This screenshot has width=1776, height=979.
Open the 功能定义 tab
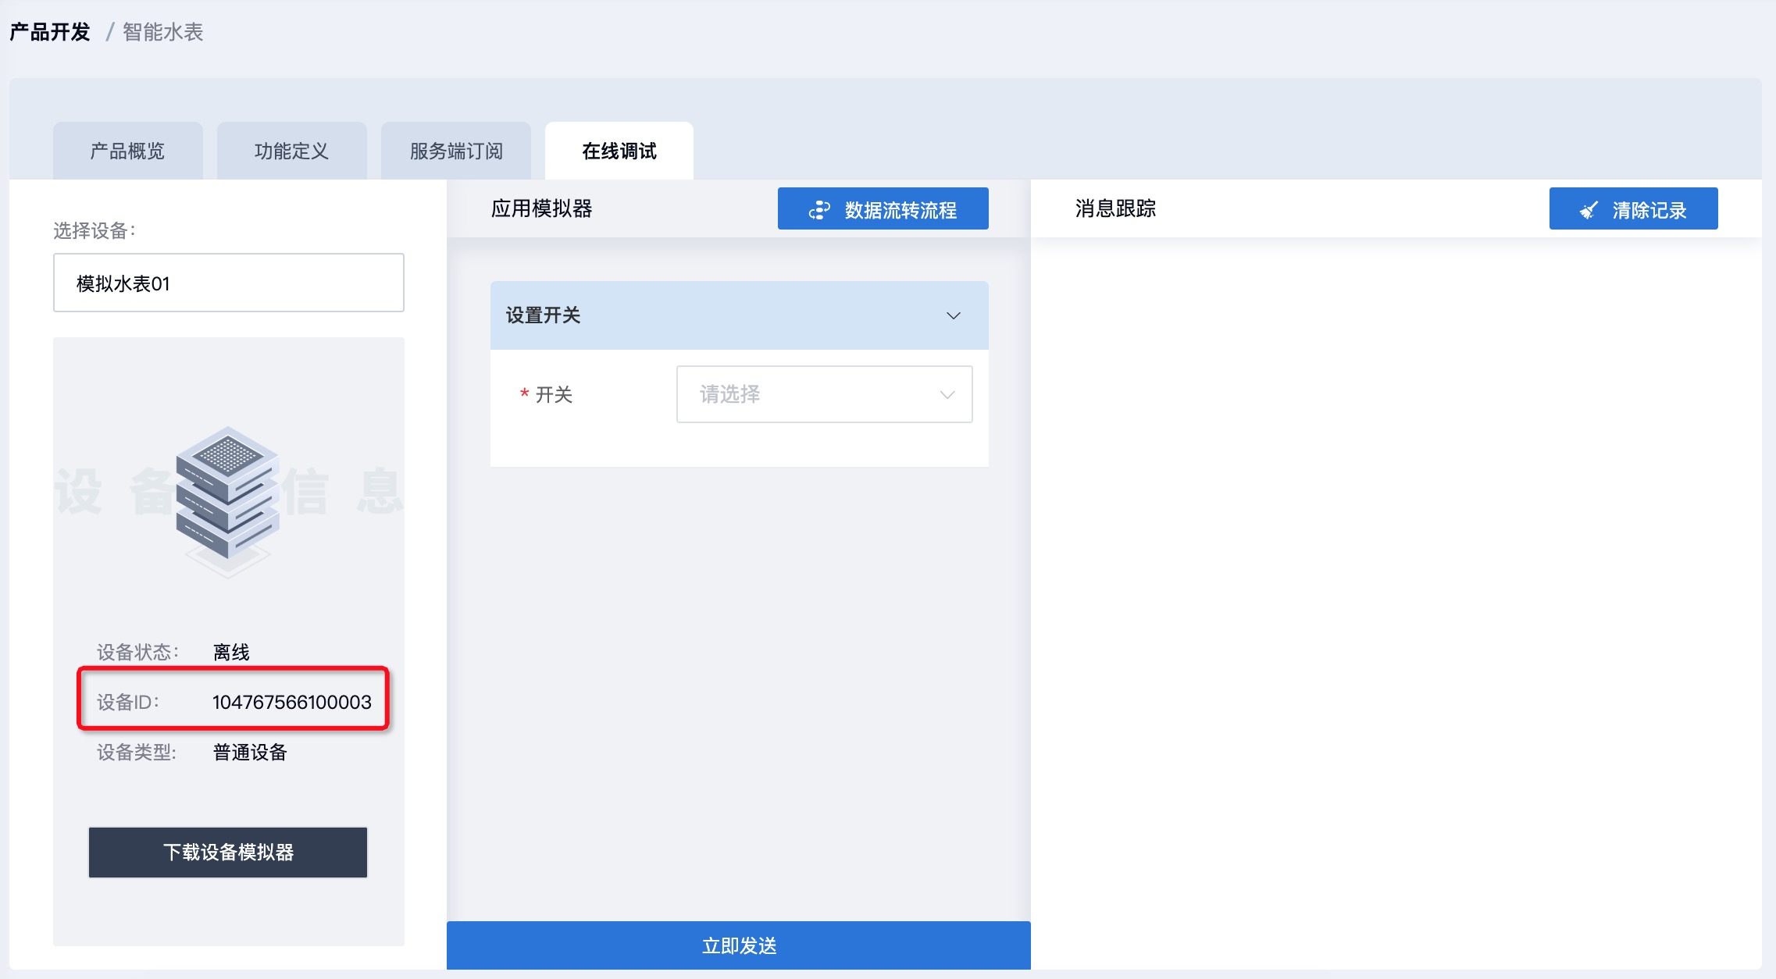tap(291, 151)
